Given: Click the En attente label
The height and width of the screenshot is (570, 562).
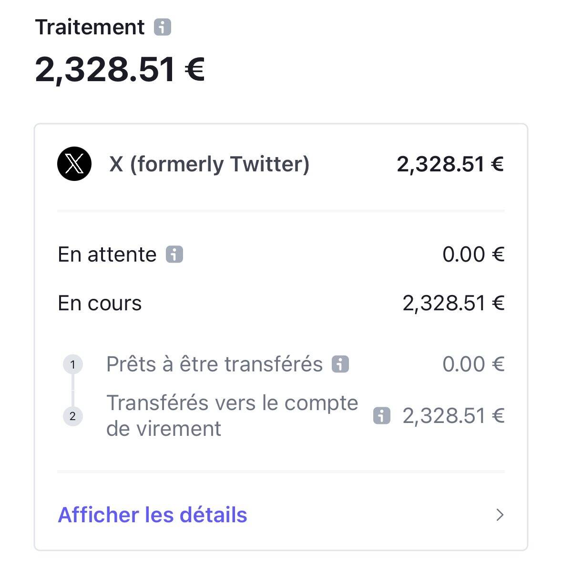Looking at the screenshot, I should pos(107,254).
